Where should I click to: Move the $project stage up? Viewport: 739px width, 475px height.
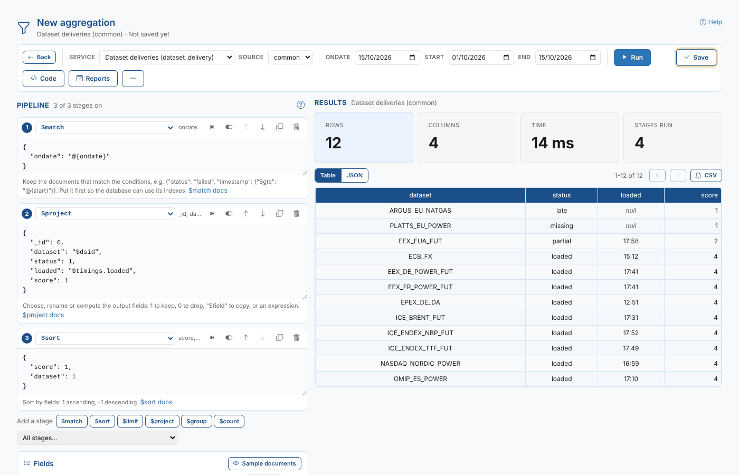pyautogui.click(x=246, y=214)
